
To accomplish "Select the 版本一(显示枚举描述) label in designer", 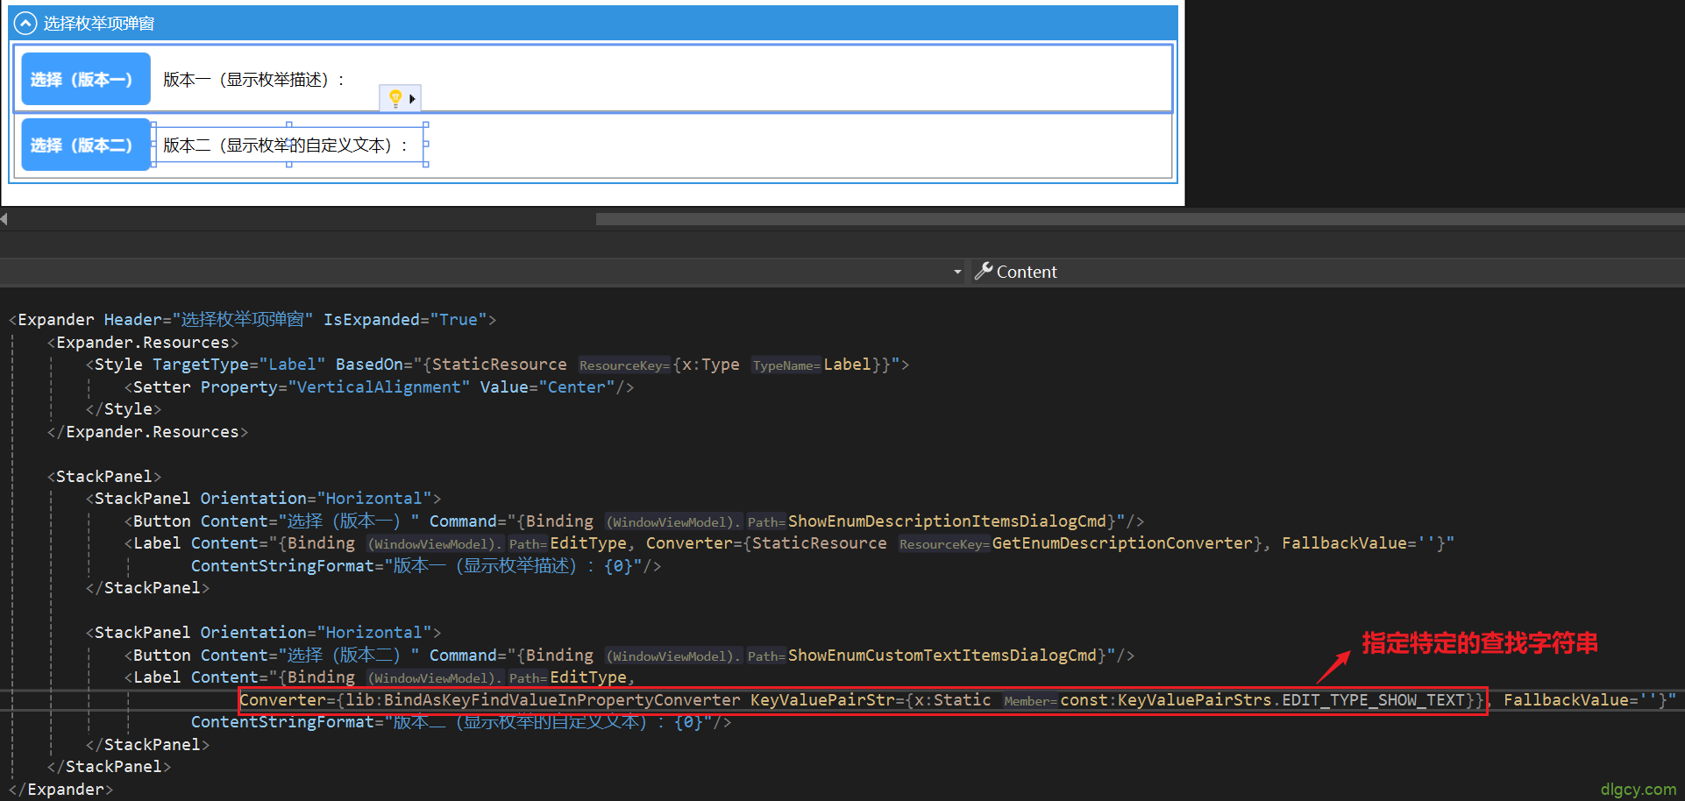I will point(254,80).
